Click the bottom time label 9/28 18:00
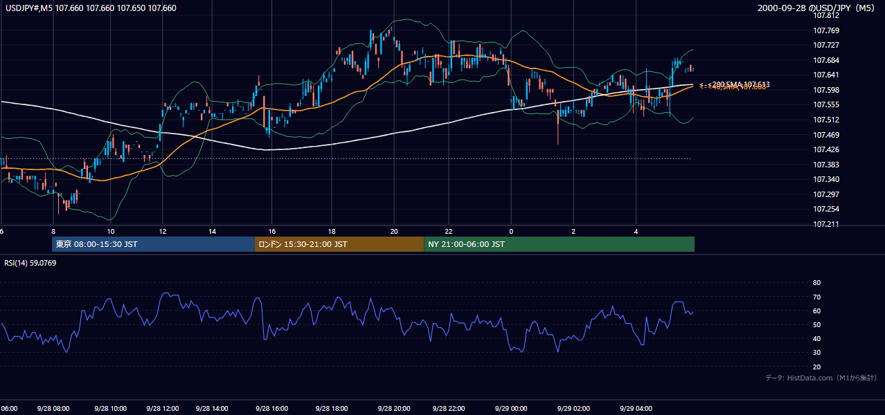The image size is (885, 415). [x=332, y=409]
